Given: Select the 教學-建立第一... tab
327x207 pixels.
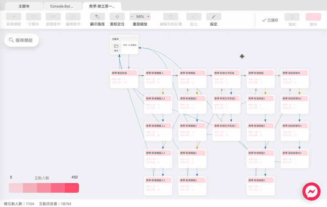Looking at the screenshot, I should [102, 6].
